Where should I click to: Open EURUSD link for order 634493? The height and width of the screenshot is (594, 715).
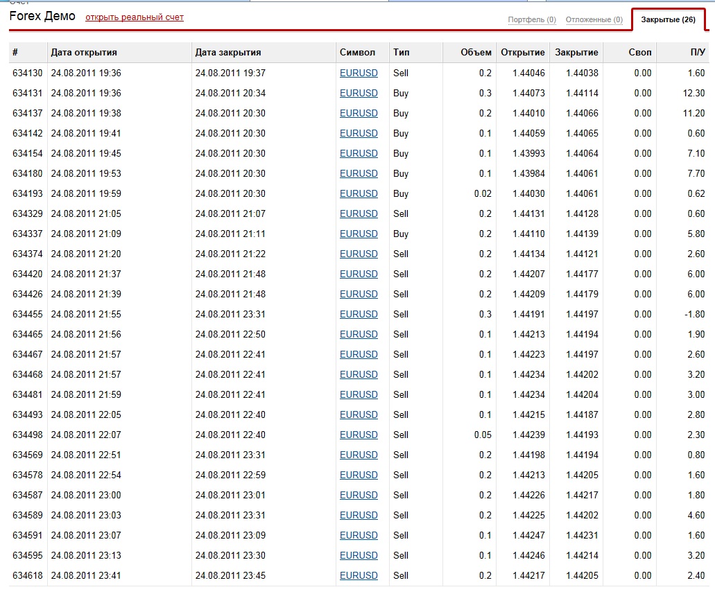coord(359,414)
